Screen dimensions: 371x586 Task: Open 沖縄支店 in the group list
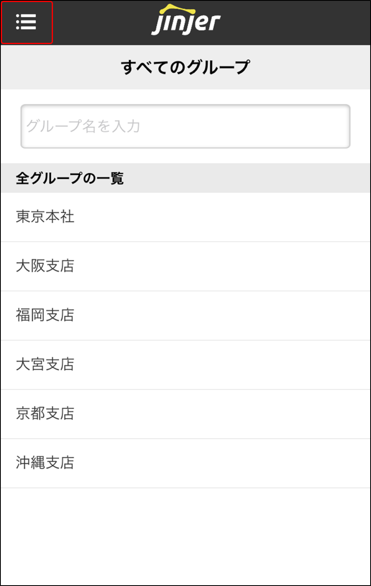(x=45, y=463)
